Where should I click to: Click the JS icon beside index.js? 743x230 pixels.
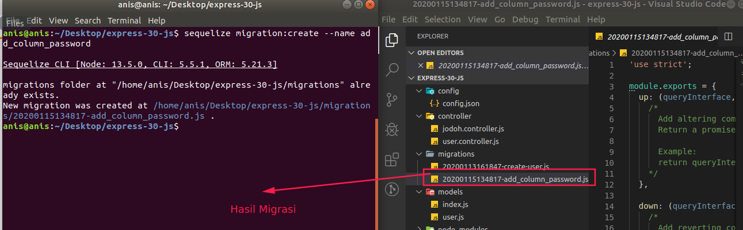tap(435, 204)
